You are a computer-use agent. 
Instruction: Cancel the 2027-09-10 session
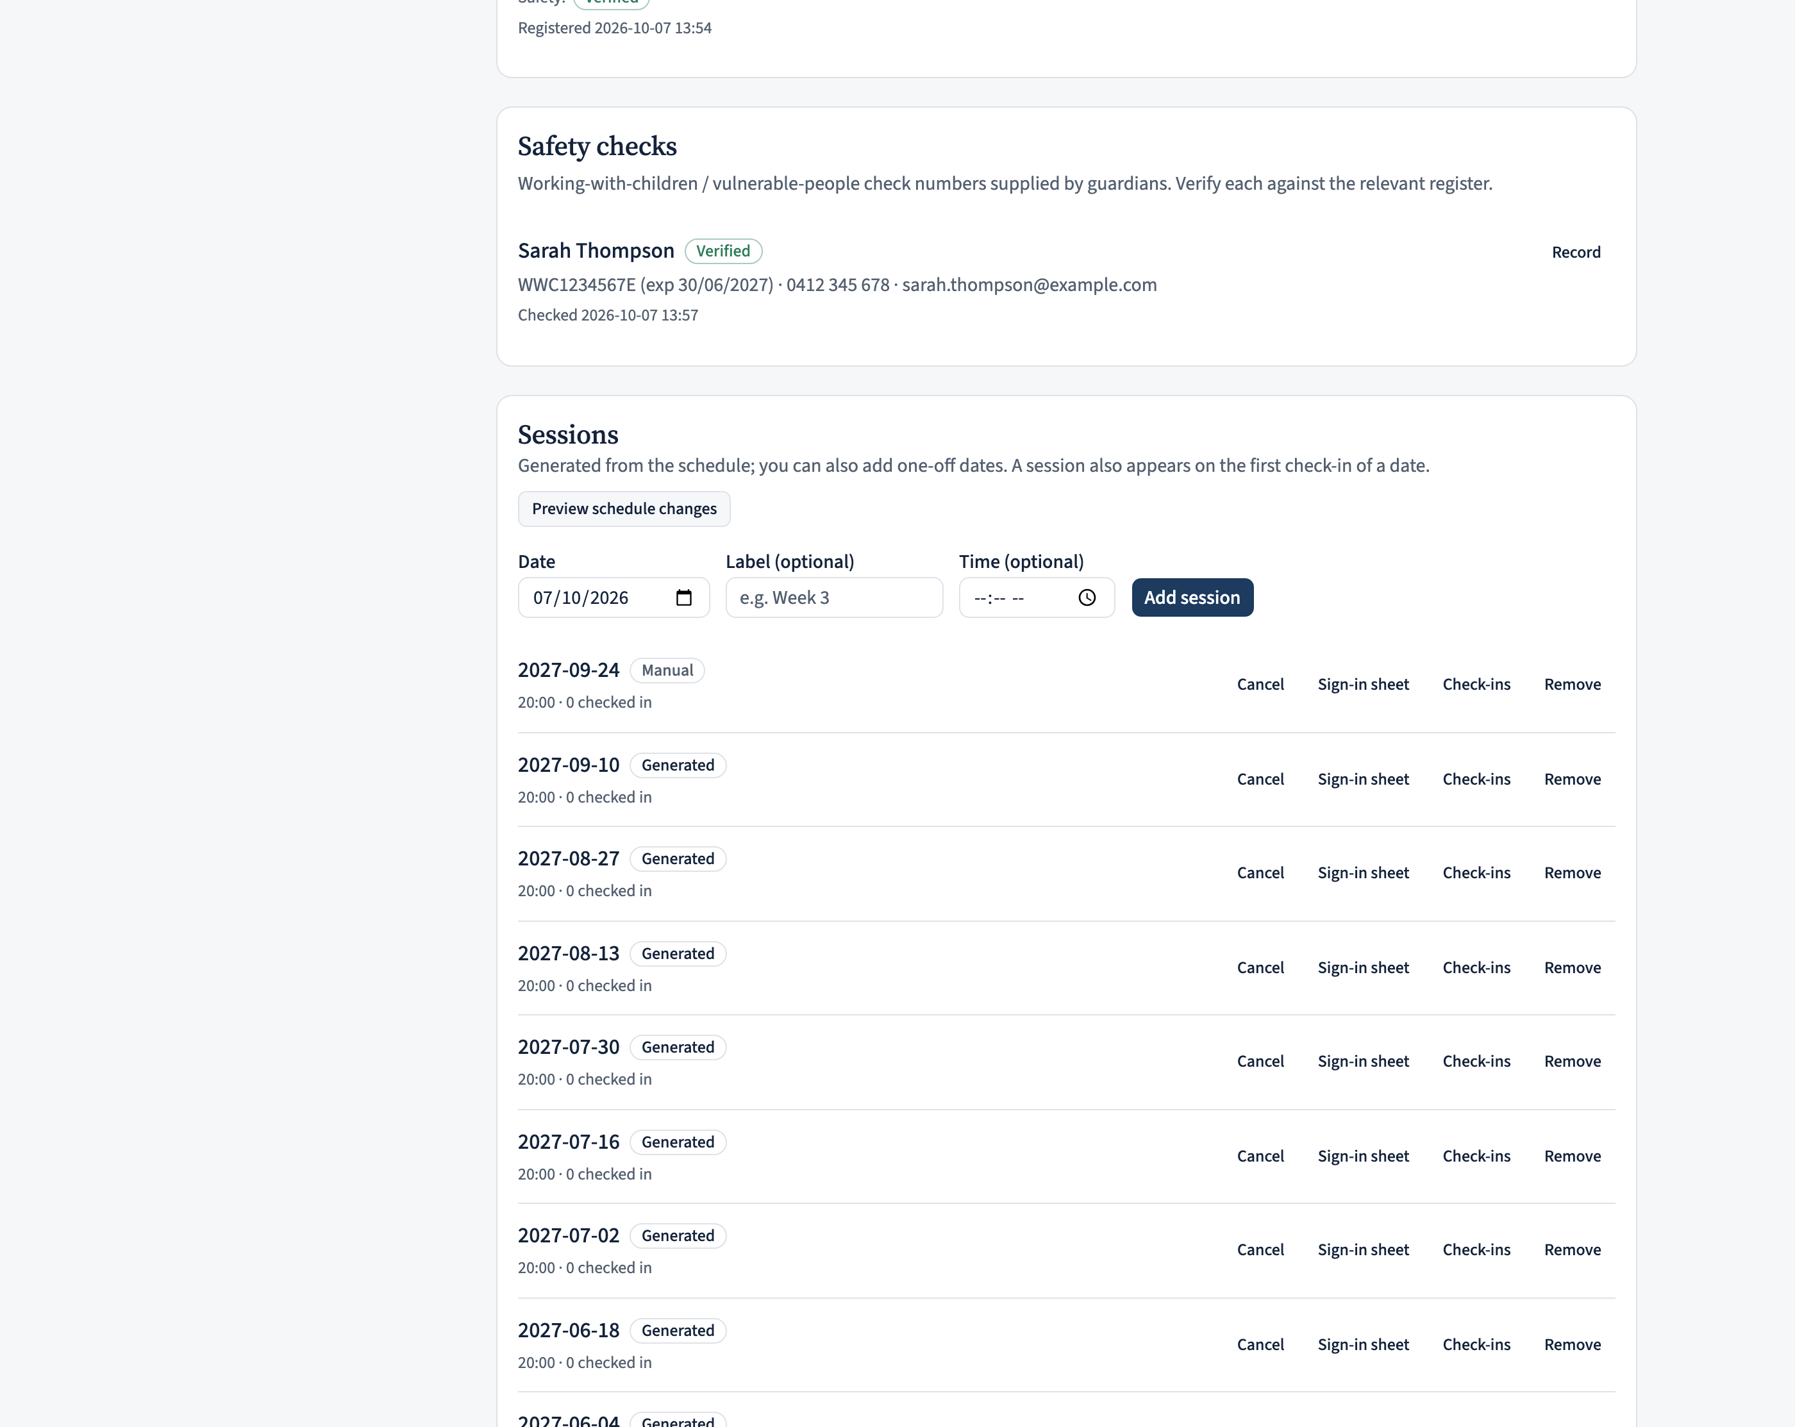pyautogui.click(x=1260, y=780)
